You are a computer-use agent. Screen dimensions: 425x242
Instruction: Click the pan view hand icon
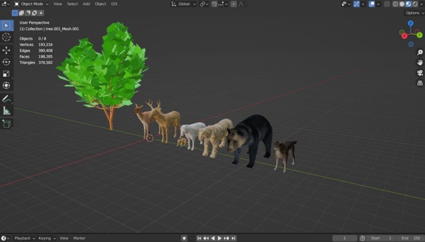(x=420, y=63)
